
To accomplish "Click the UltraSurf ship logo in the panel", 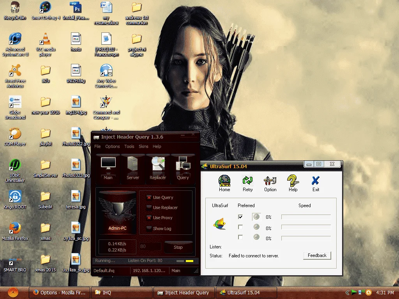I will pos(220,224).
